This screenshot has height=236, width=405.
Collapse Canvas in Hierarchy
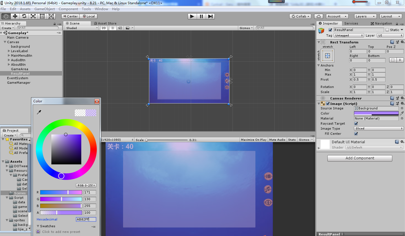(x=5, y=42)
